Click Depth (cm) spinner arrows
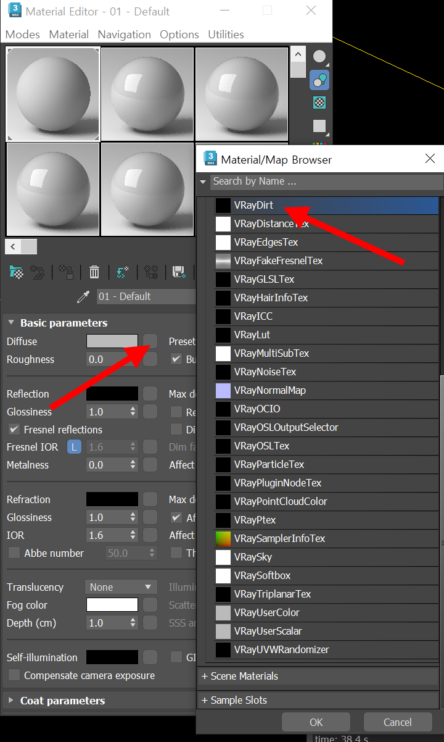444x742 pixels. [133, 623]
